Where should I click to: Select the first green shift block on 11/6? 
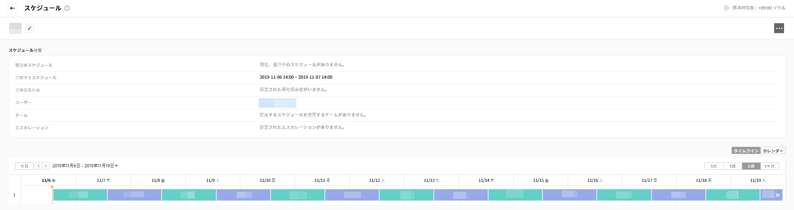pos(80,195)
